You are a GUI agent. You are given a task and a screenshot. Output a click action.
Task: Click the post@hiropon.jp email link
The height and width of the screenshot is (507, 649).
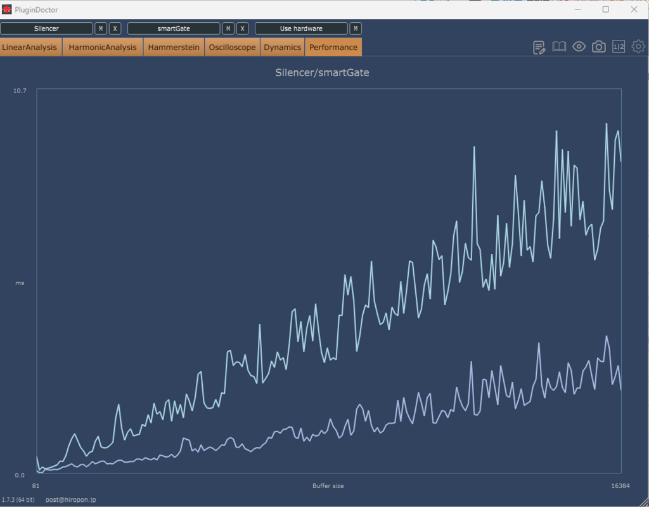coord(71,499)
